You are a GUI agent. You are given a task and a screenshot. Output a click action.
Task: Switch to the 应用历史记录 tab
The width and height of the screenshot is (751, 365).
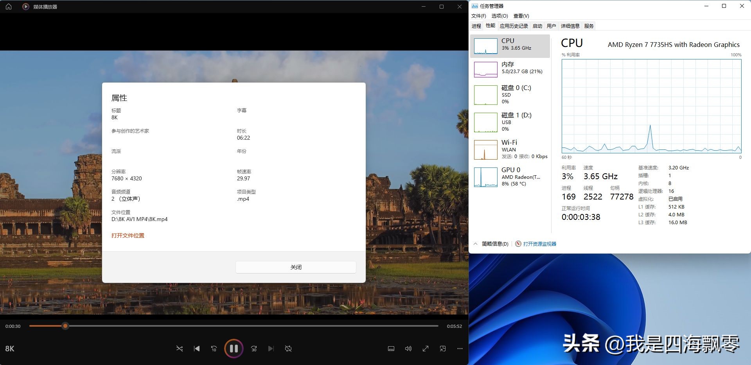point(514,26)
